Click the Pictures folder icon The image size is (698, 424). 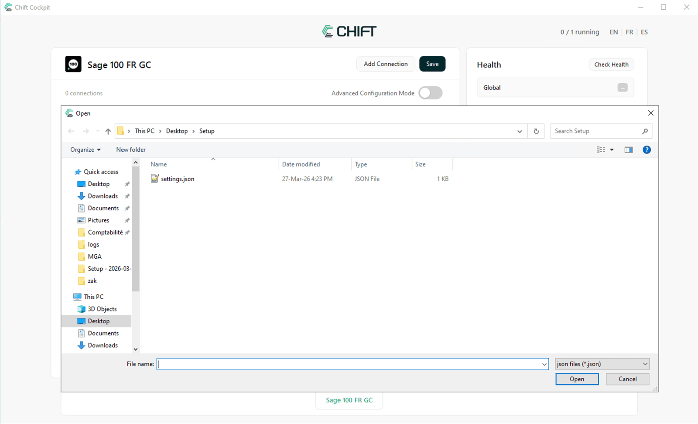(81, 220)
